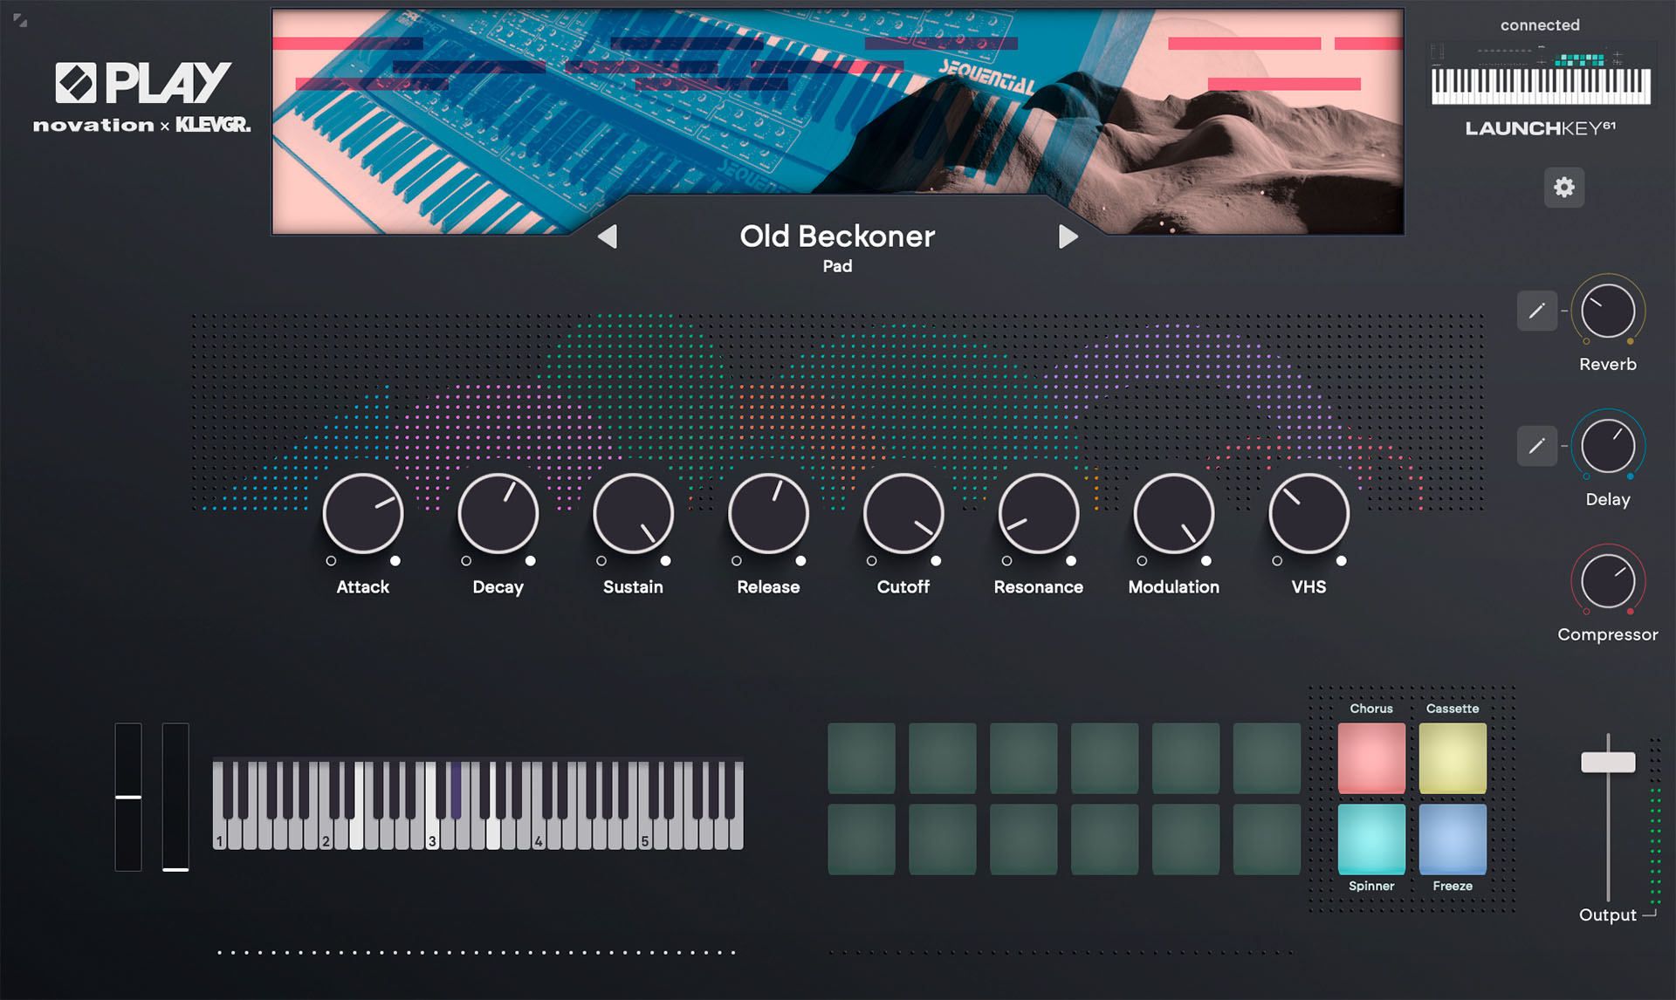
Task: Click the last bottom-row green pad
Action: click(x=1267, y=839)
